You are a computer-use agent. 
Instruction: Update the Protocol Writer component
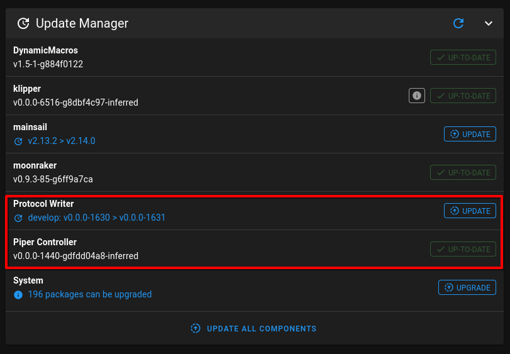(470, 211)
